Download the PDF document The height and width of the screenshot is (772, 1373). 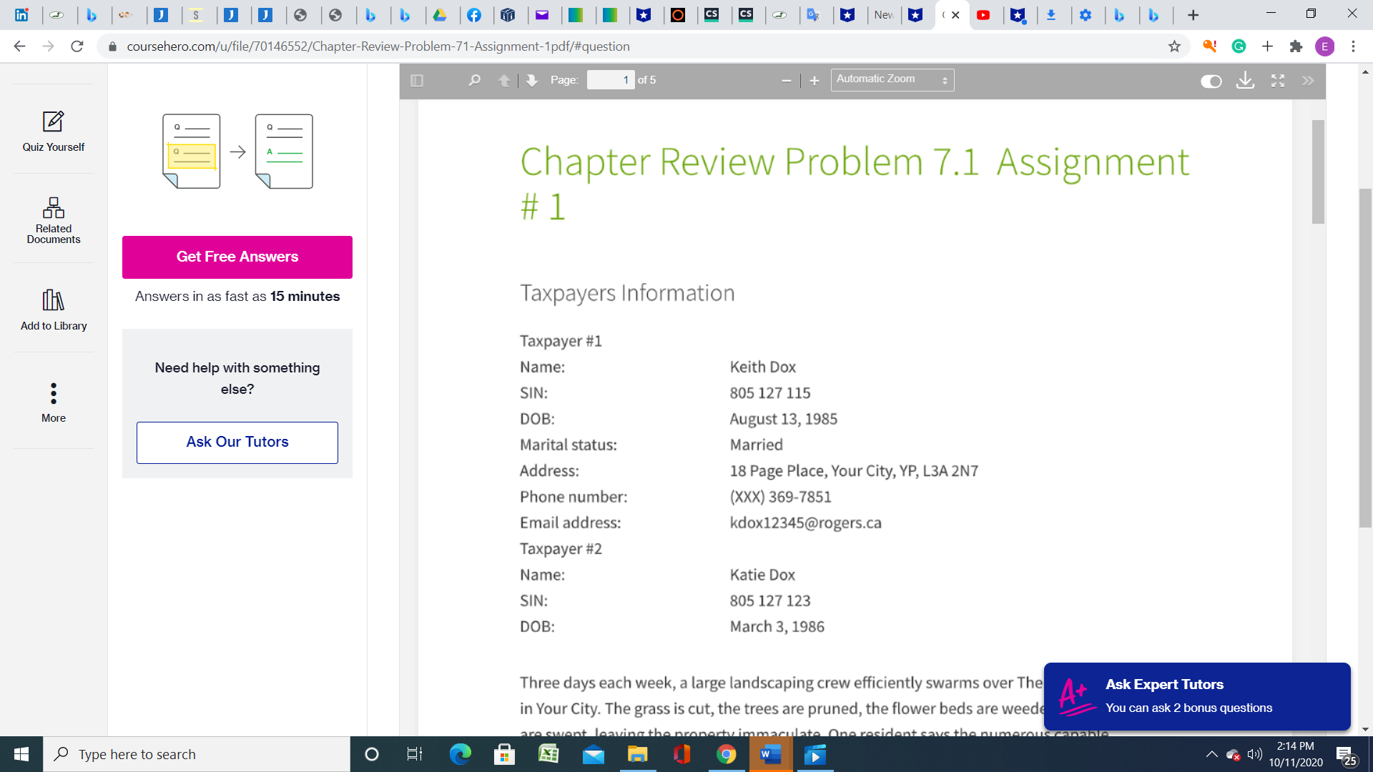tap(1245, 81)
